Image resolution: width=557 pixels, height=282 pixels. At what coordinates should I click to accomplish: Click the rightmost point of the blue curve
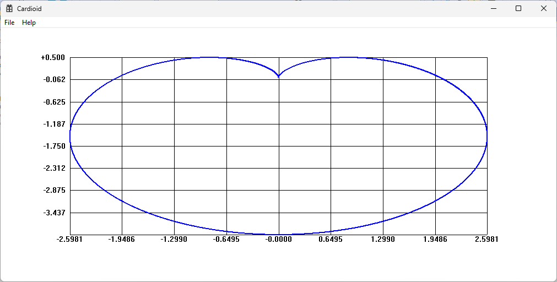pos(487,136)
